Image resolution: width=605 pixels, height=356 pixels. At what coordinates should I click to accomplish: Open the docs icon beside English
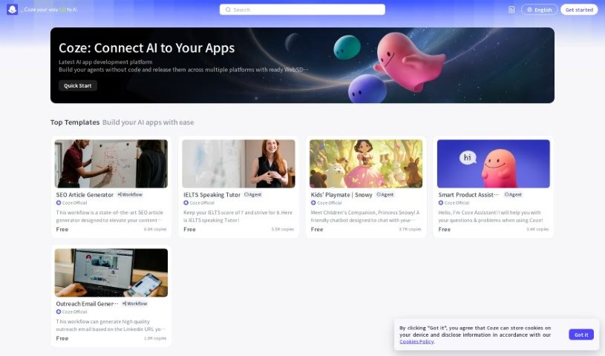coord(511,10)
